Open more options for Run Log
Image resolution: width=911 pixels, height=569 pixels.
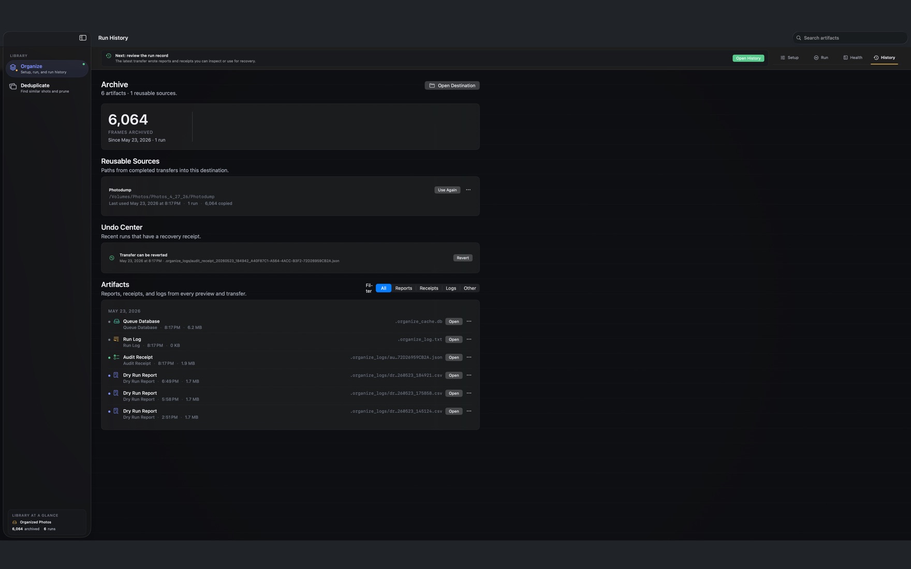469,339
